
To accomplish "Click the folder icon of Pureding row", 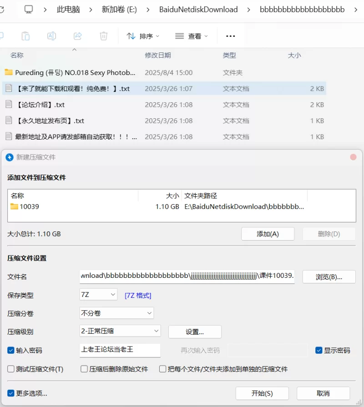I will (x=9, y=72).
